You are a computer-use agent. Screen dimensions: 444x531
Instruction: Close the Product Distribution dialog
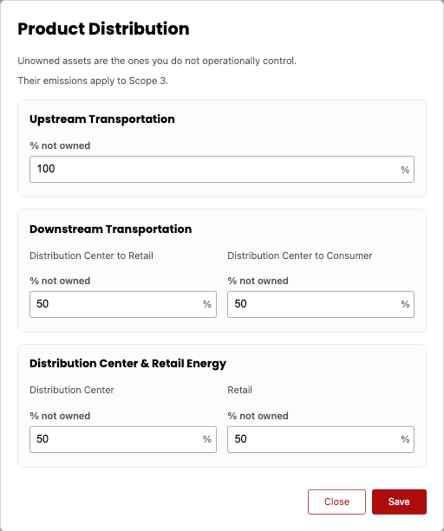(x=336, y=502)
